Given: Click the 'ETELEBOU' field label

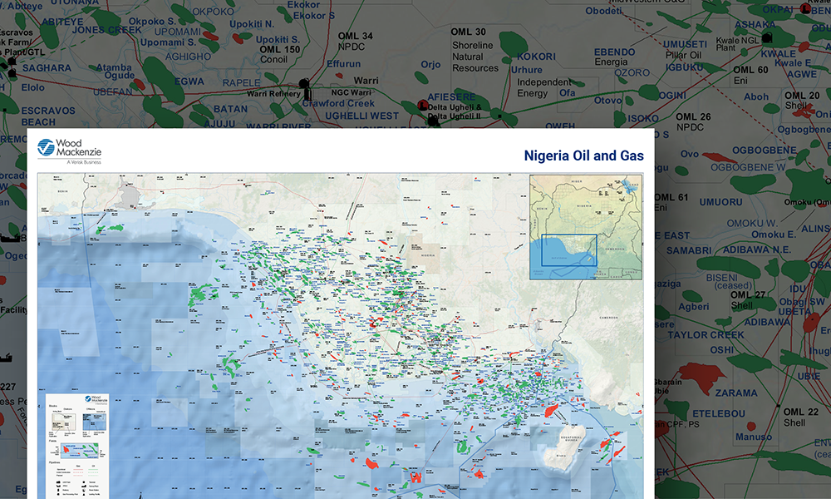Looking at the screenshot, I should (719, 413).
